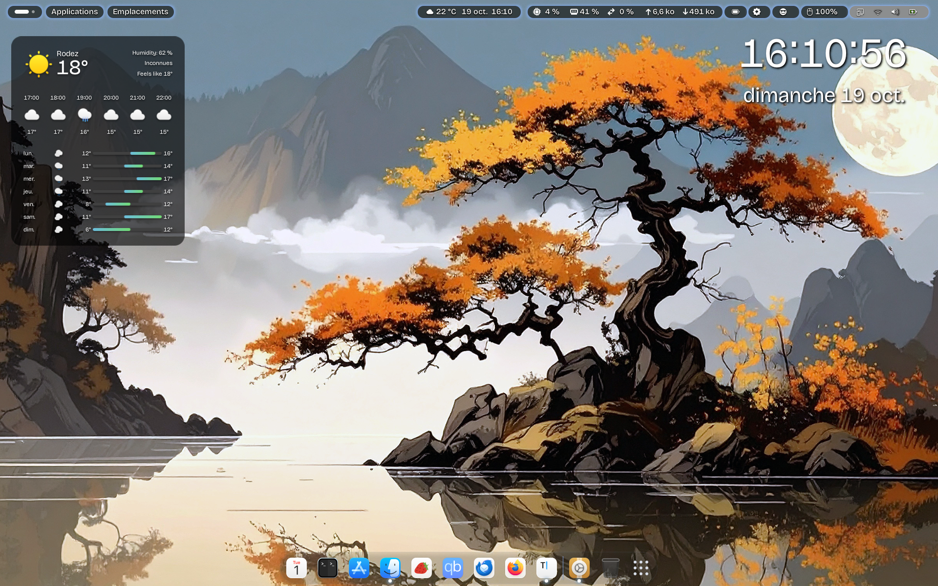Open qBittorrent from the dock
The height and width of the screenshot is (586, 938).
(452, 568)
